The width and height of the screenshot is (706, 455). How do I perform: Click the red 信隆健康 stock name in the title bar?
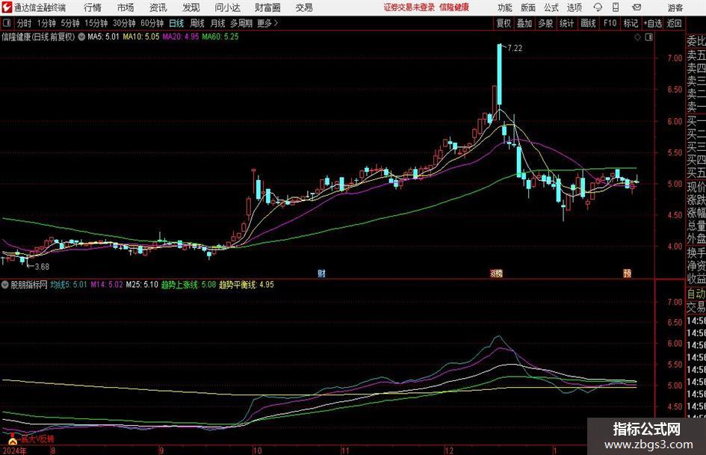pyautogui.click(x=454, y=7)
